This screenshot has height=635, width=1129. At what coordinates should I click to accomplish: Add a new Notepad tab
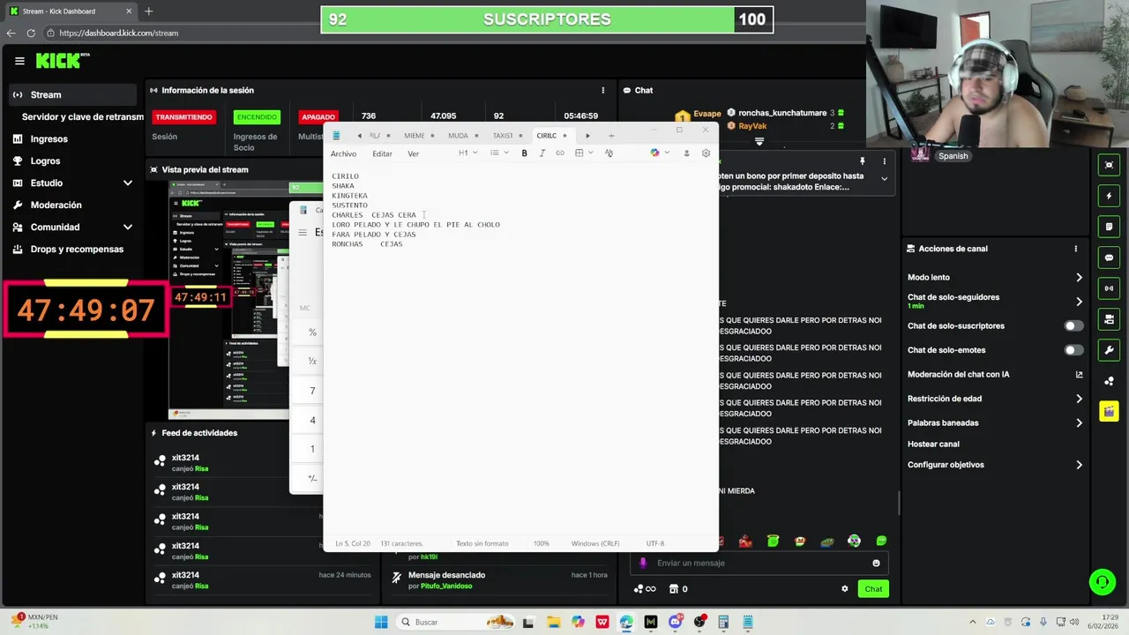point(610,136)
